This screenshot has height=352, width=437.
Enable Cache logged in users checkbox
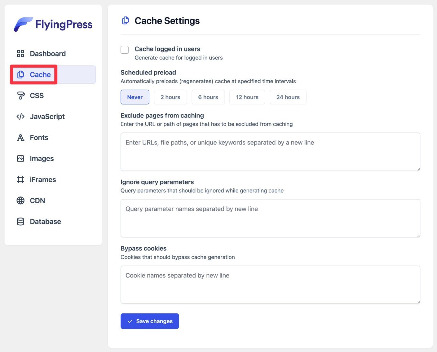point(125,50)
